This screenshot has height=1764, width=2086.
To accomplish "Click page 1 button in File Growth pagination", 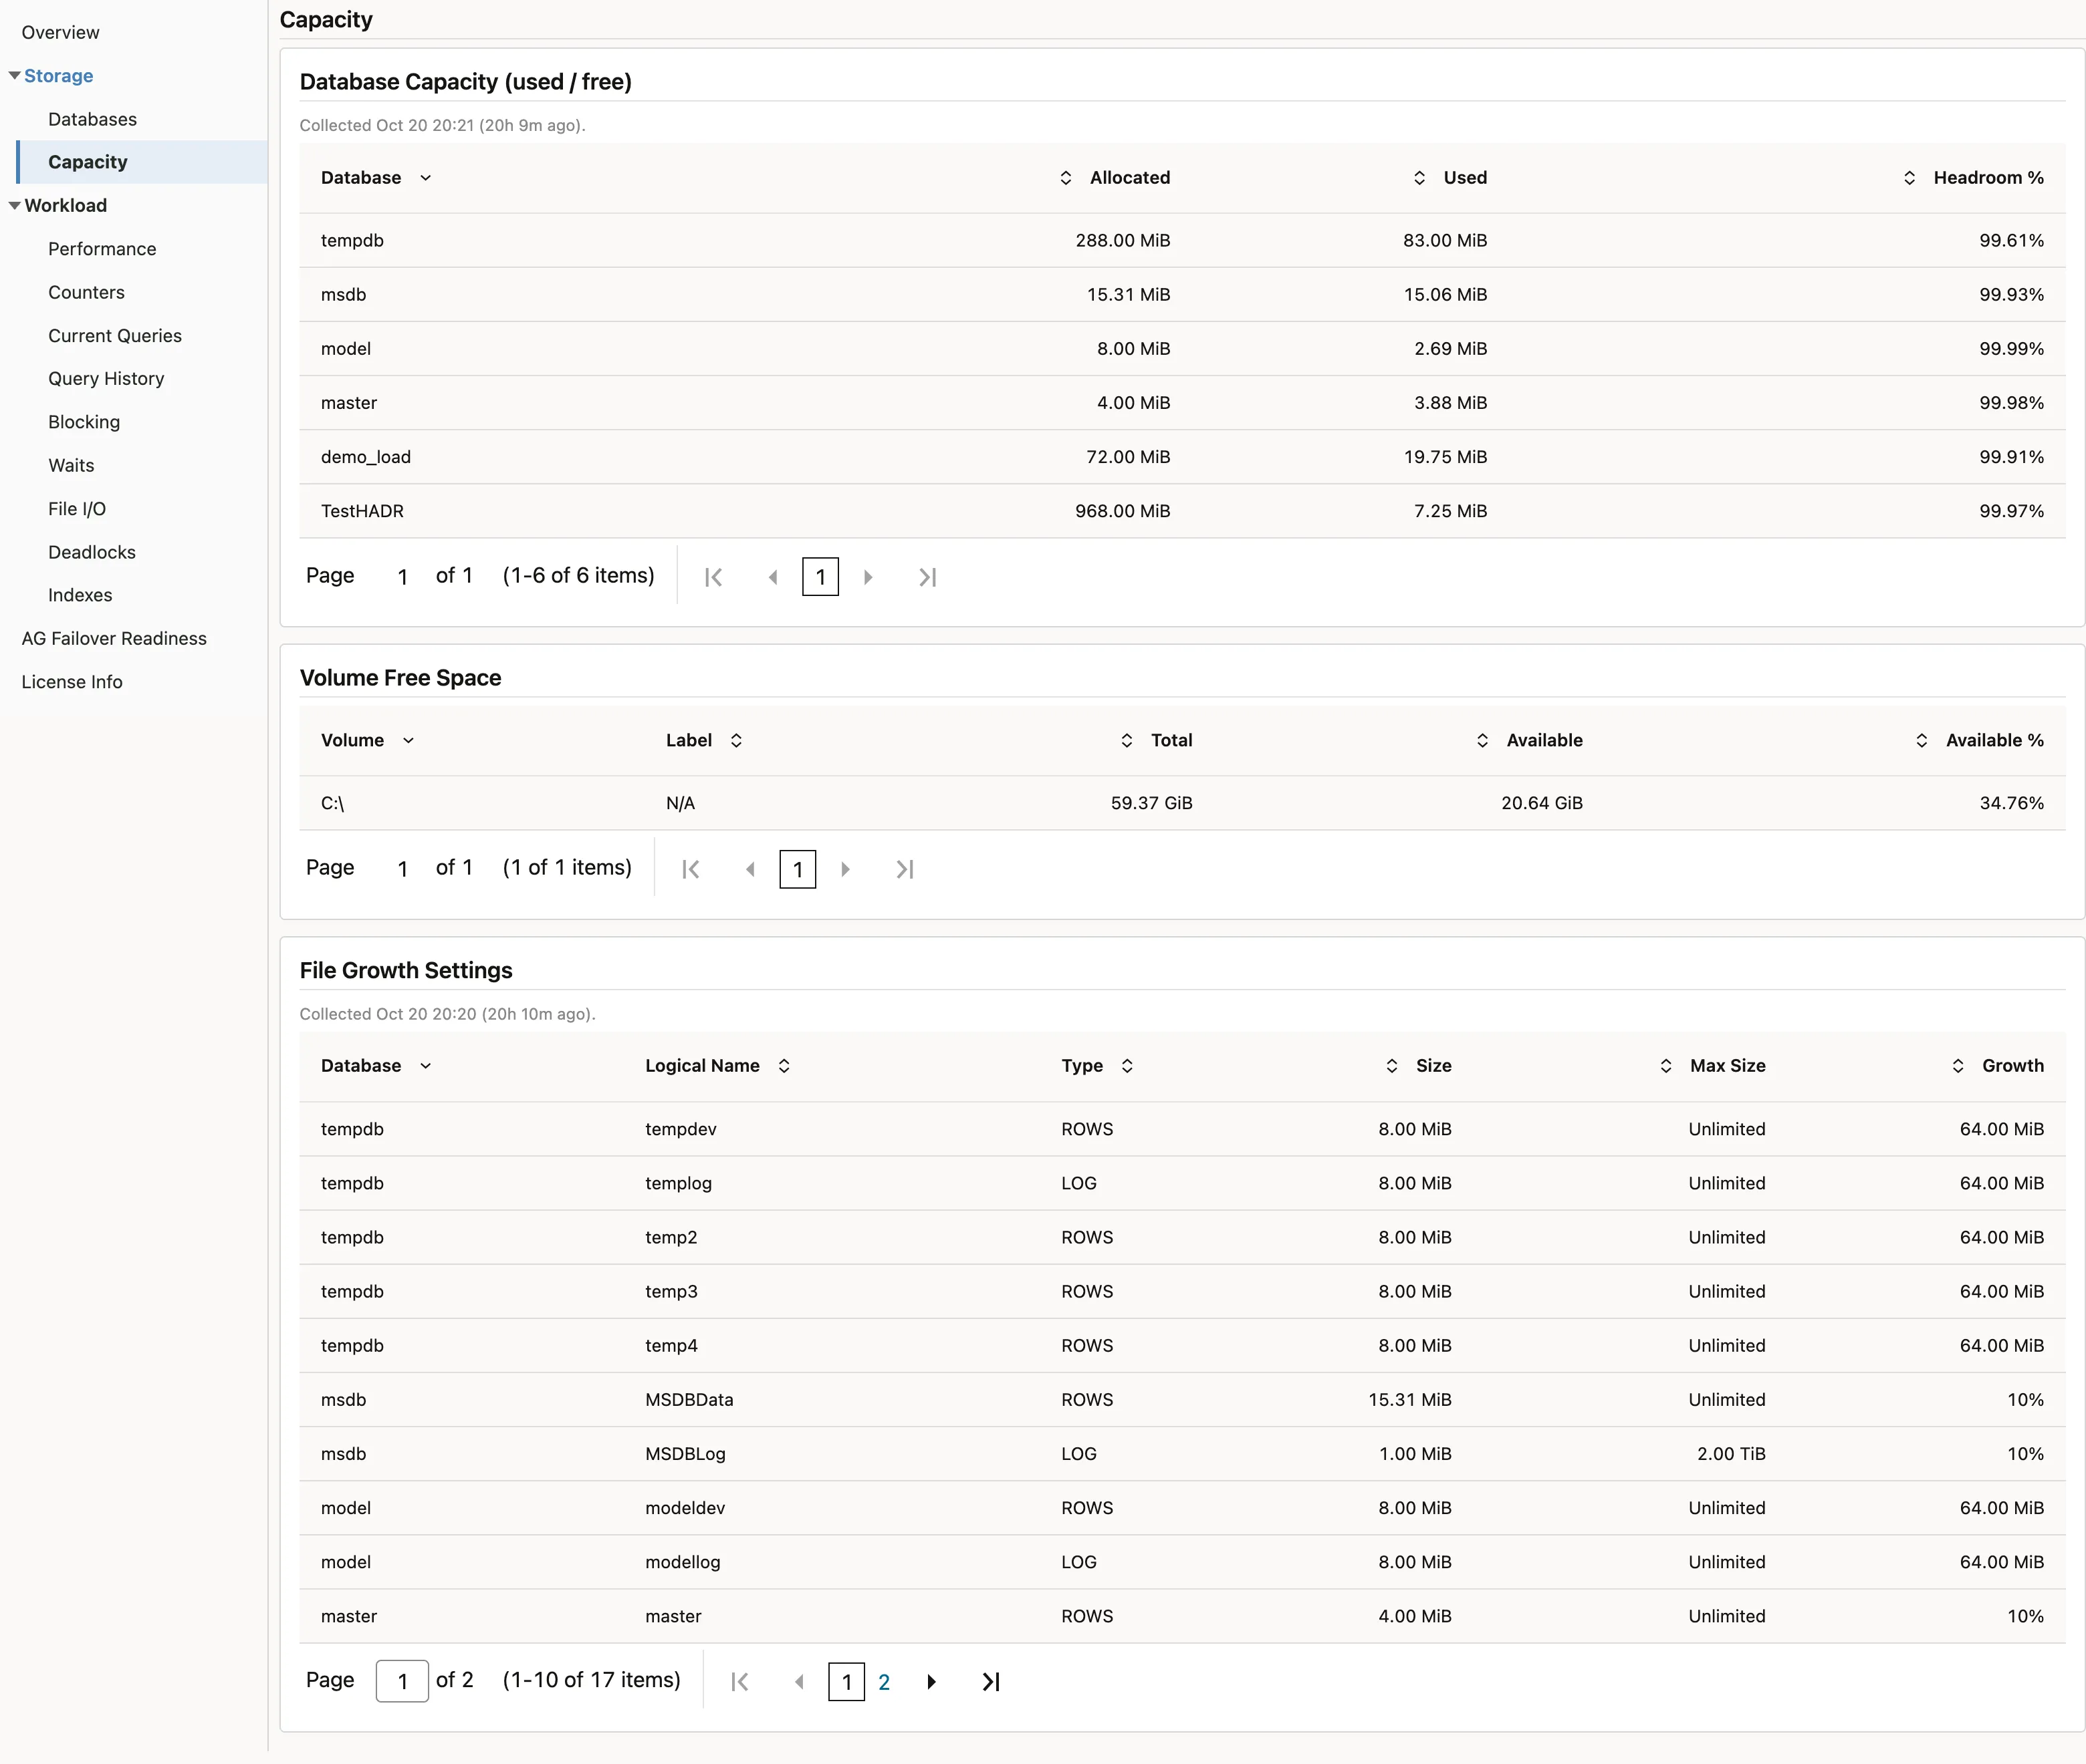I will pyautogui.click(x=846, y=1682).
